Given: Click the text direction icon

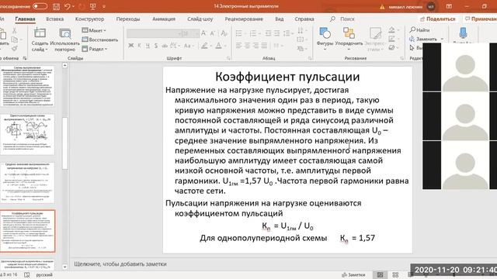Looking at the screenshot, I should tap(301, 30).
